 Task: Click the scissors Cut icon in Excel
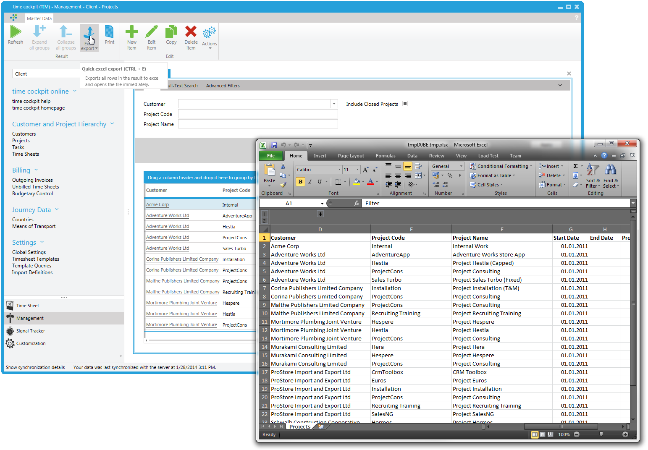283,167
